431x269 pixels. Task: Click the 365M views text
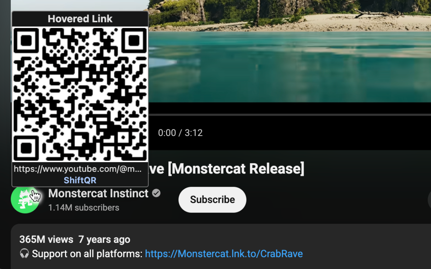coord(46,239)
